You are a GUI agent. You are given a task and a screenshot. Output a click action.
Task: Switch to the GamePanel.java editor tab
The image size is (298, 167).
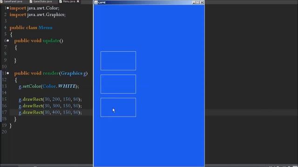tap(11, 1)
